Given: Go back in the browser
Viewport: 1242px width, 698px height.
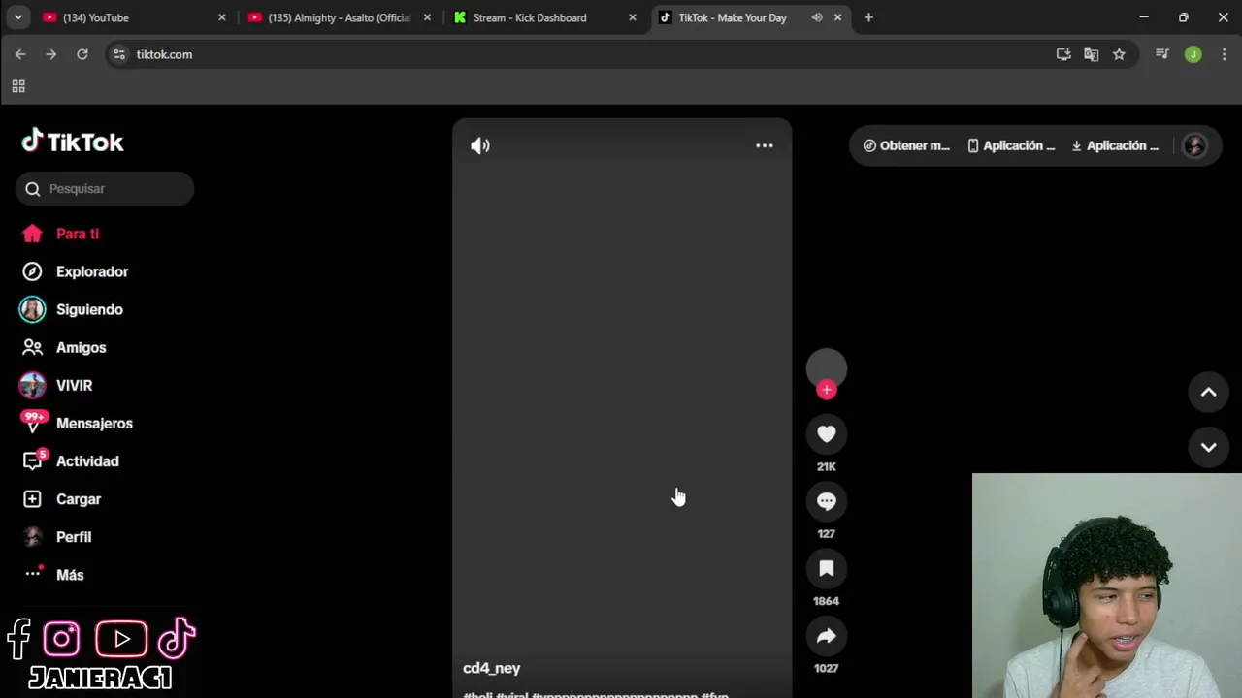Looking at the screenshot, I should 20,54.
